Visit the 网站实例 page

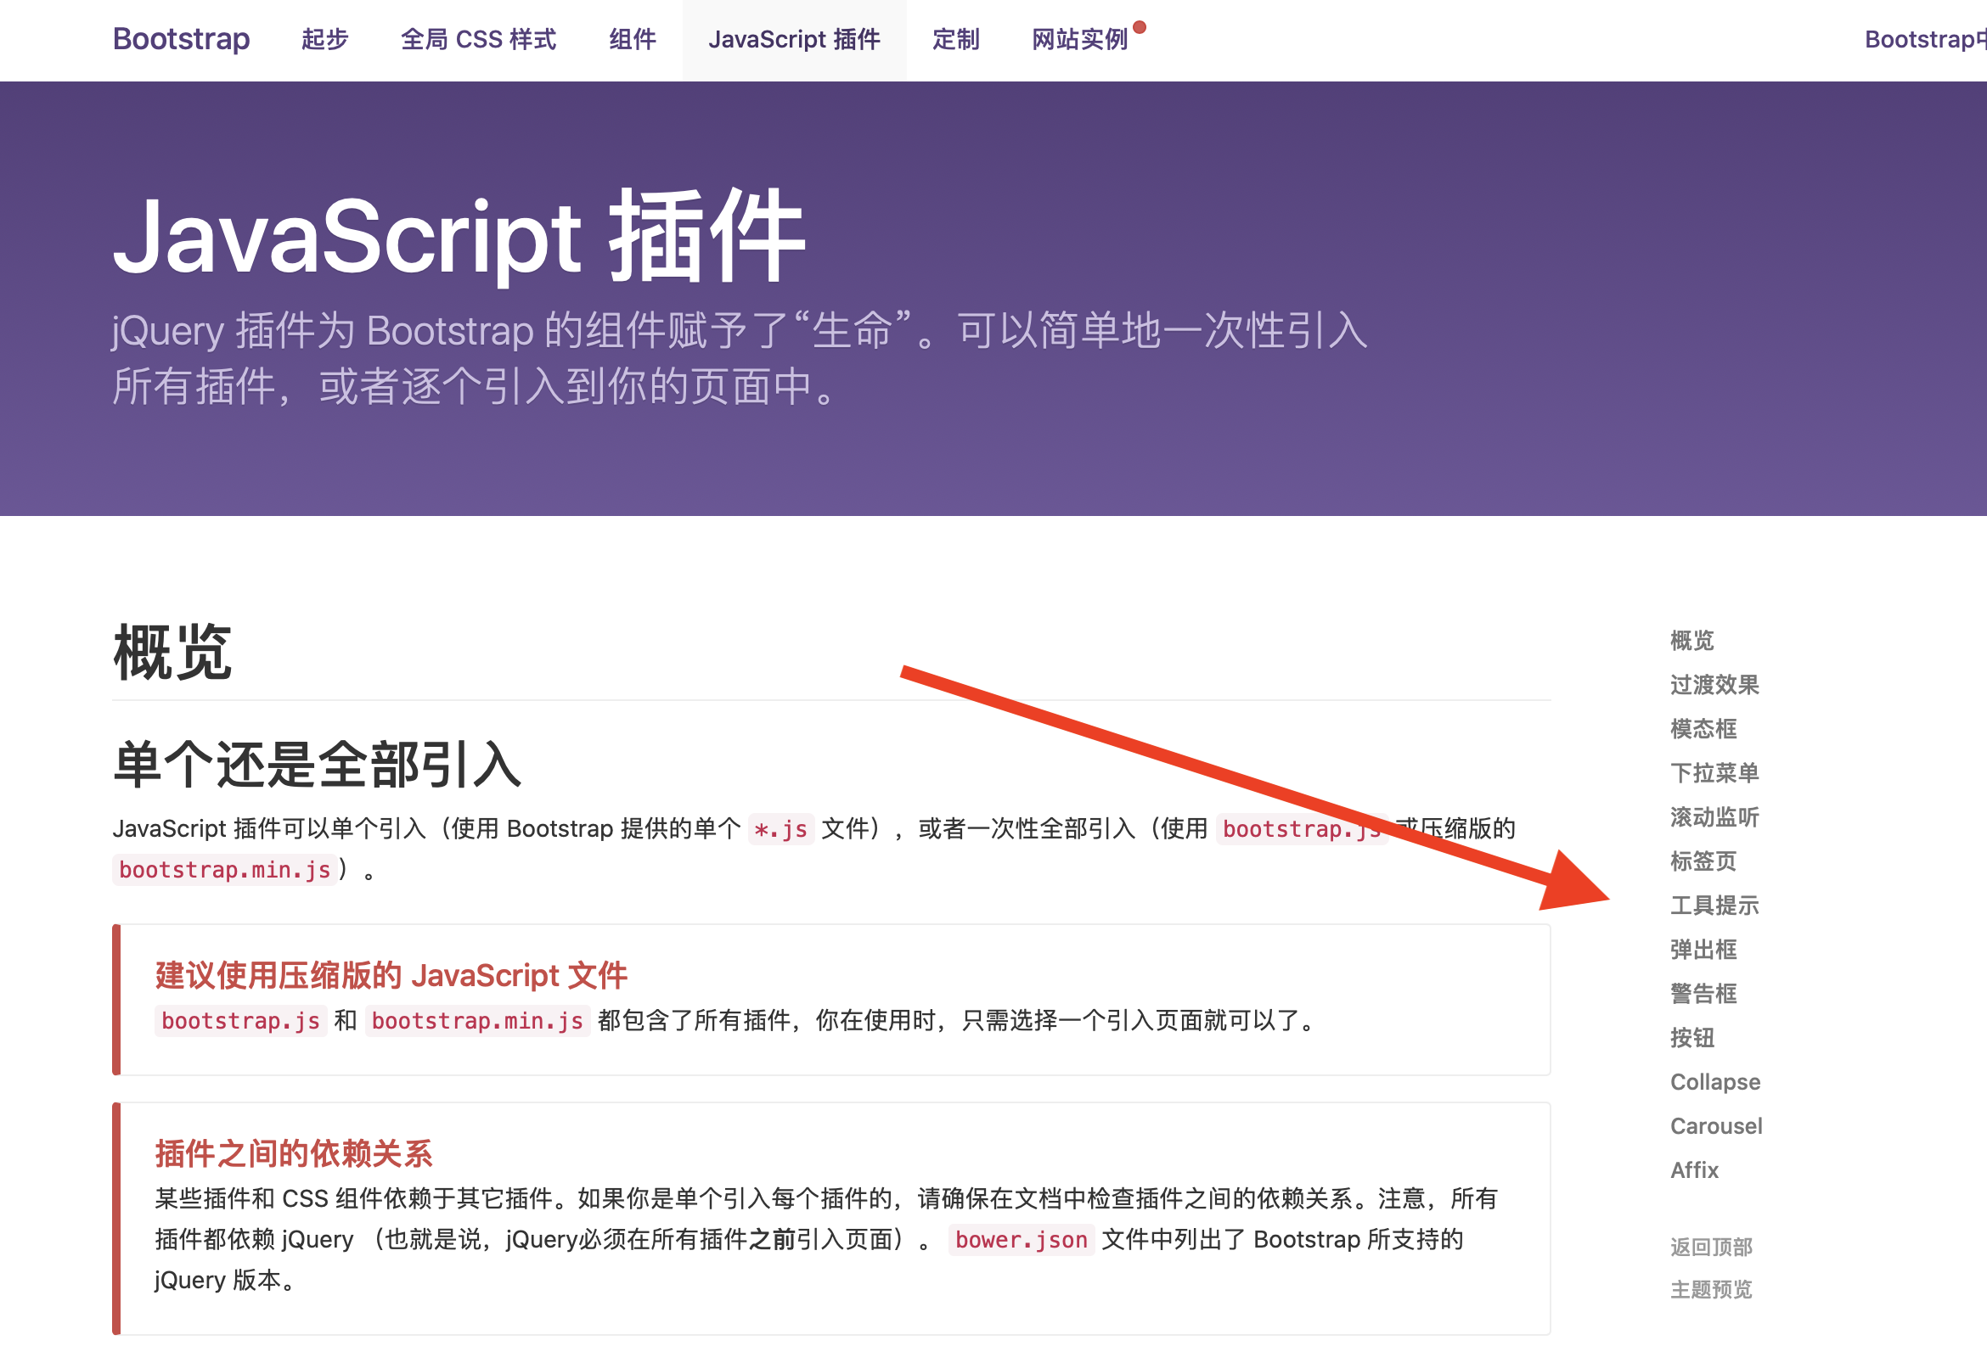(x=1082, y=39)
